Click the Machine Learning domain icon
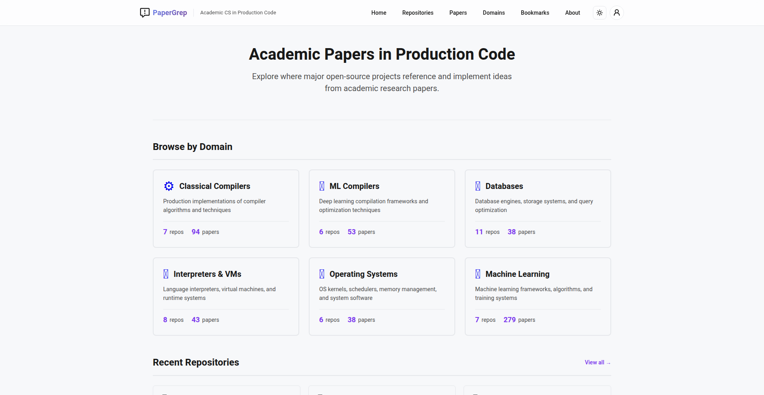Viewport: 764px width, 395px height. tap(478, 274)
